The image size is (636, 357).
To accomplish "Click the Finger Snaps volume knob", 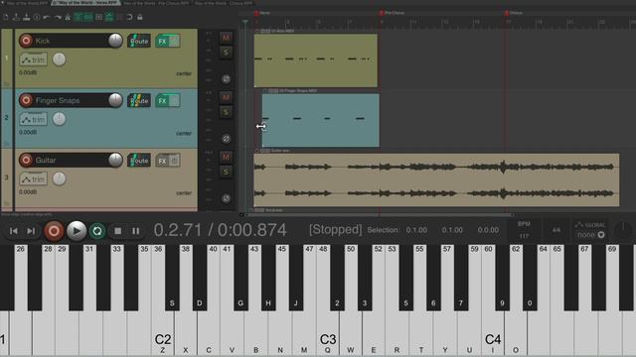I will pos(115,100).
